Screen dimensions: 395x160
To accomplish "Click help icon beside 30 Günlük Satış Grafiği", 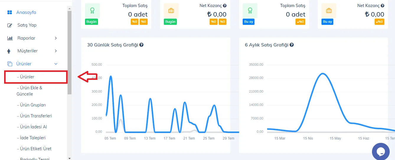I will 141,45.
